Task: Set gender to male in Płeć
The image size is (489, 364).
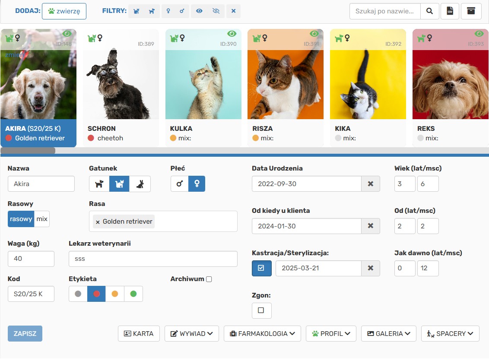Action: coord(180,184)
